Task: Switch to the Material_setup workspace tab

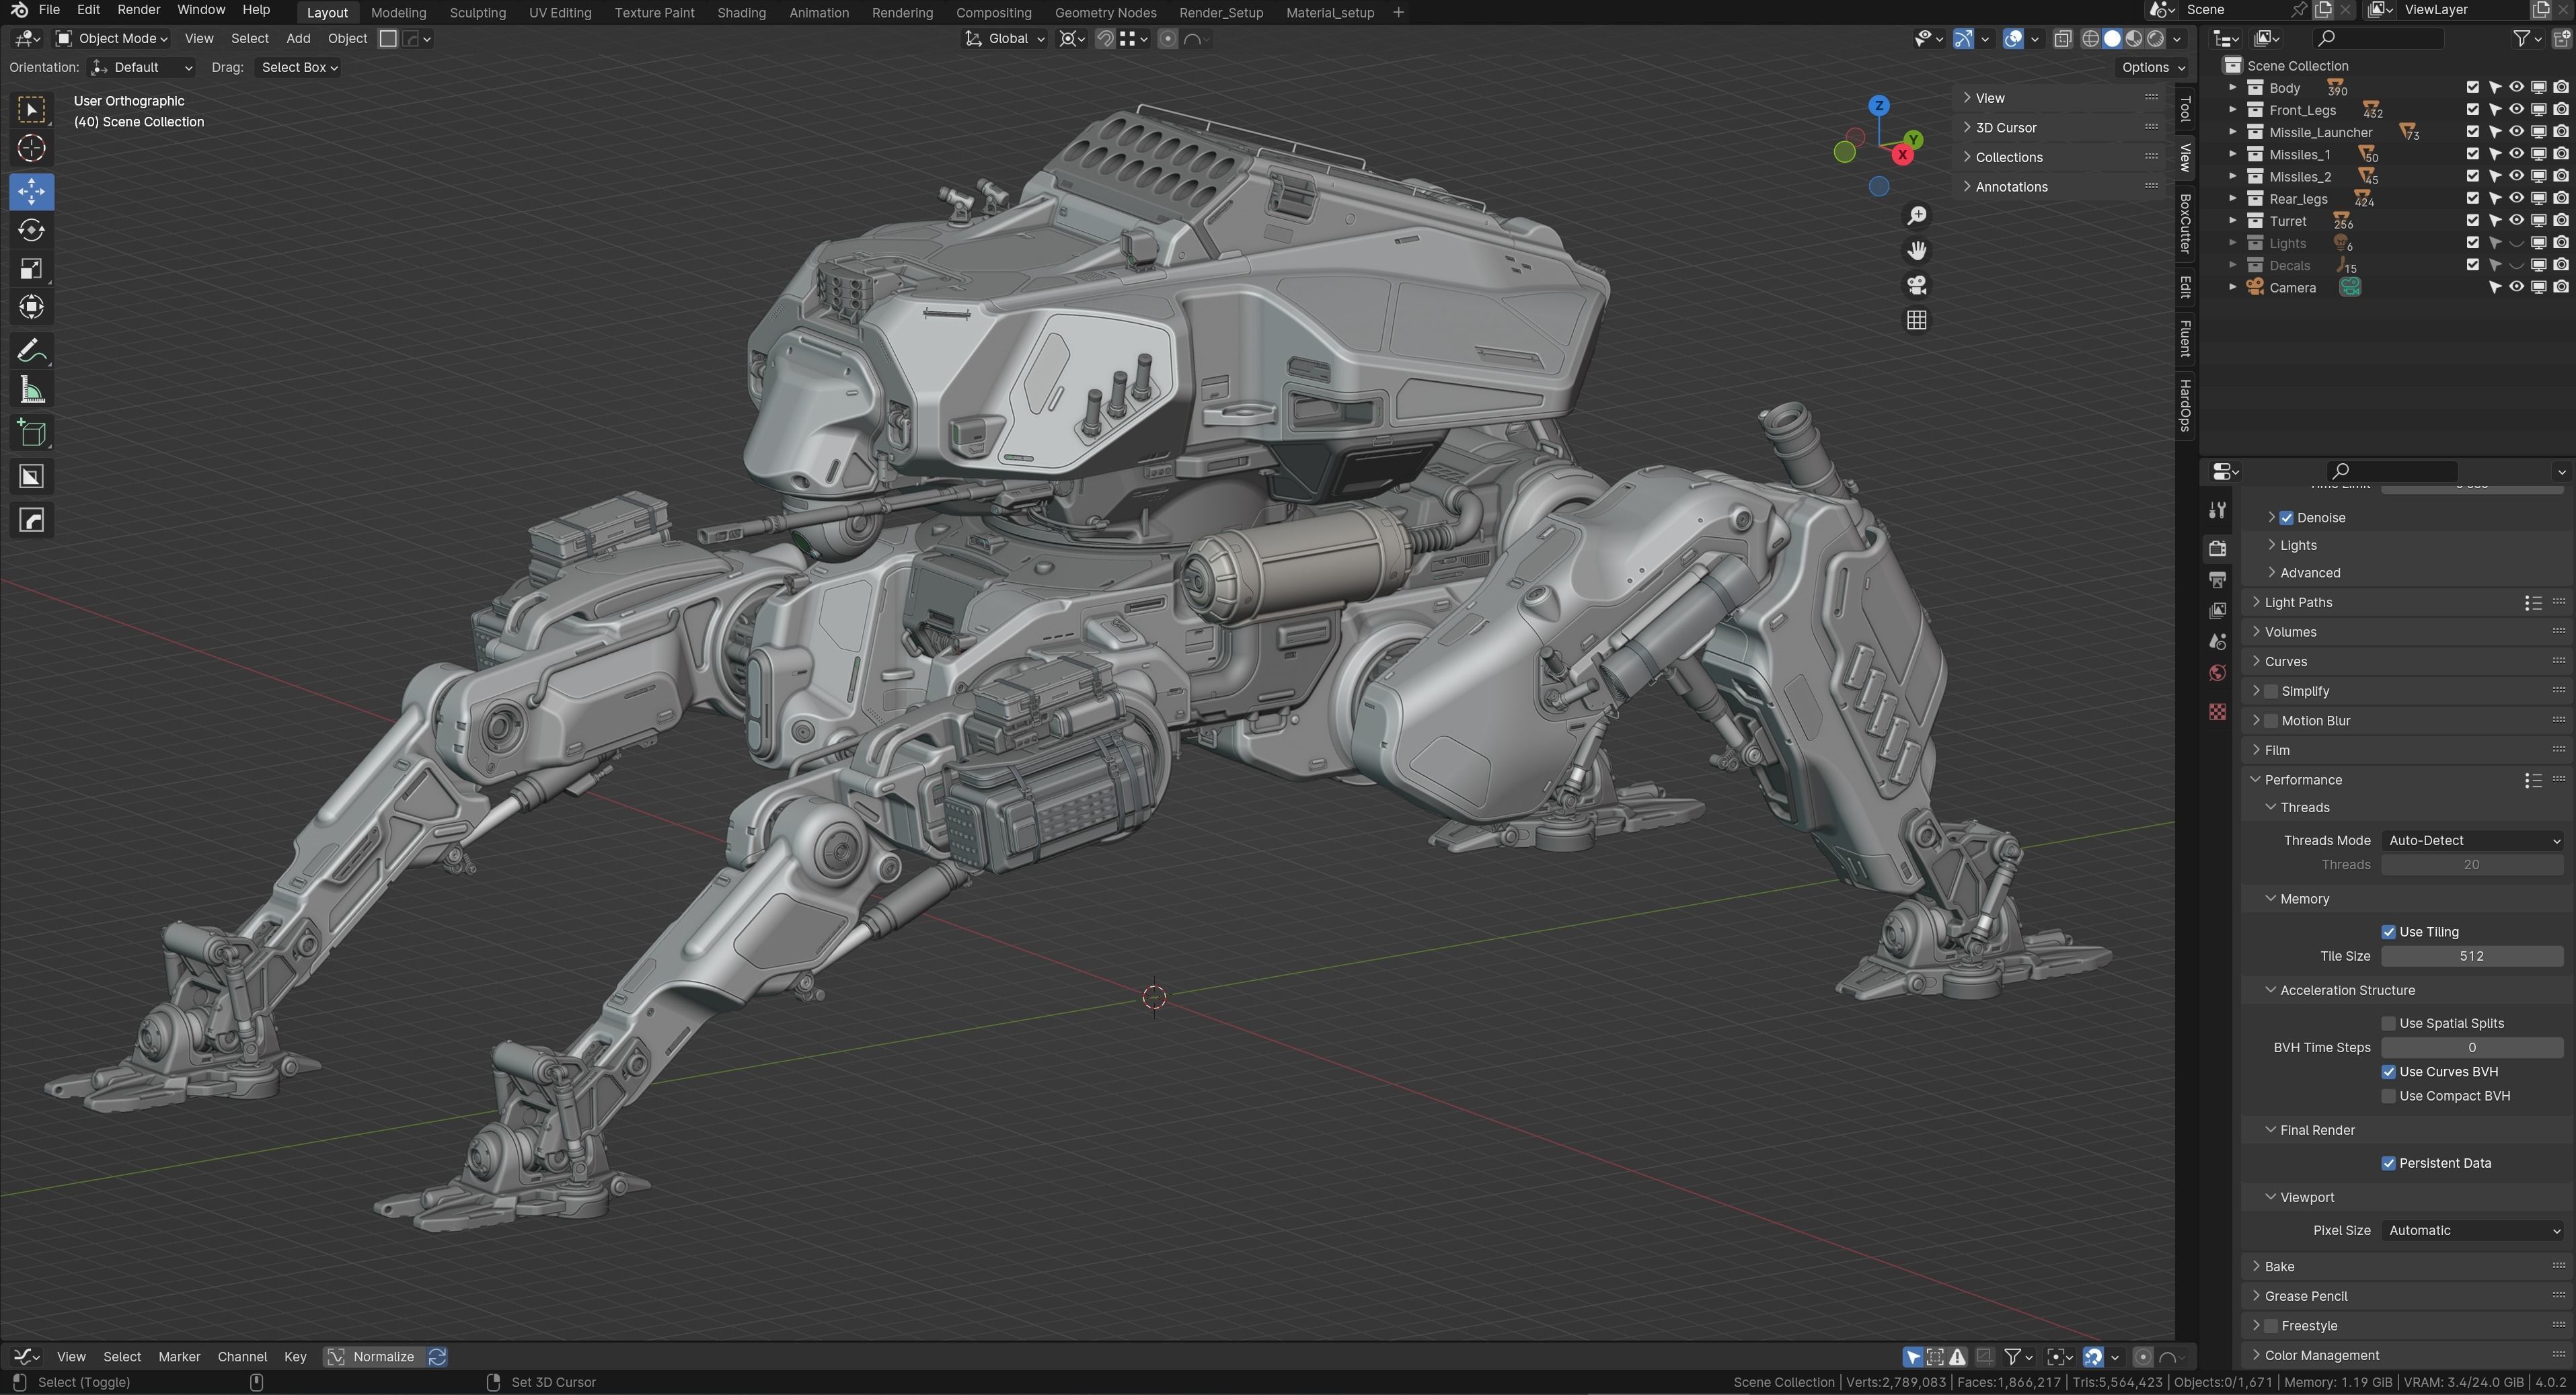Action: 1329,13
